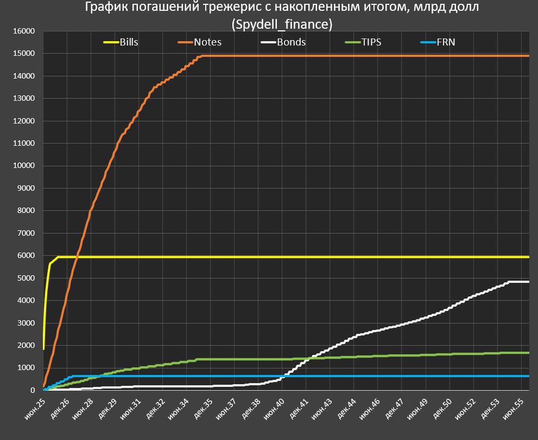Click the orange Notes legend line swatch
This screenshot has height=440, width=538.
[186, 42]
